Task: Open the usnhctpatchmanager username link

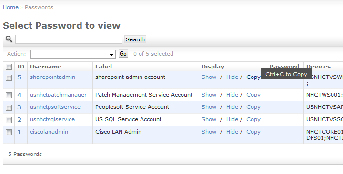Action: (59, 95)
